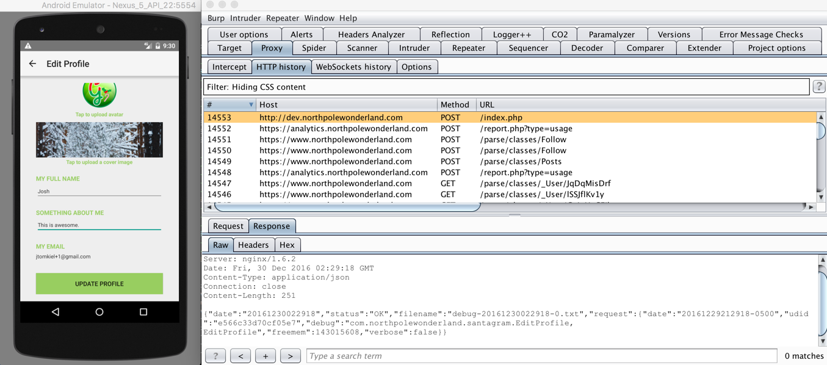Switch to the User options tab
The width and height of the screenshot is (827, 365).
click(x=244, y=34)
